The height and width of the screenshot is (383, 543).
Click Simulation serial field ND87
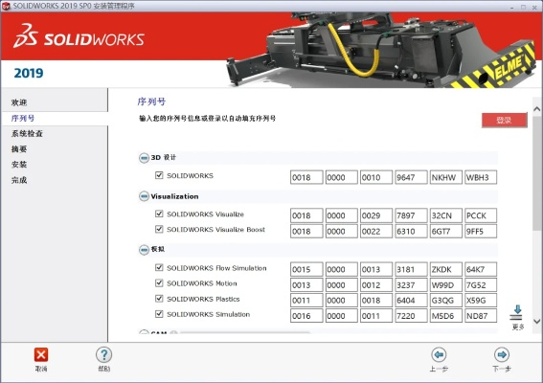click(481, 315)
